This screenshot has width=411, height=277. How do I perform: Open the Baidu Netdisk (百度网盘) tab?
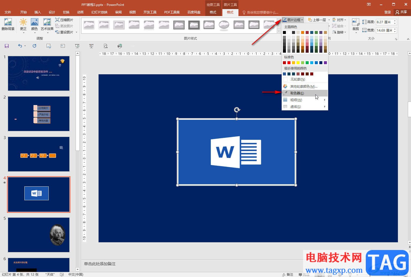(194, 12)
